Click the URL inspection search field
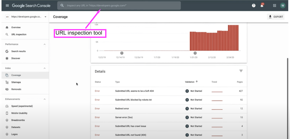Screen dimensions: 290x139 (x=119, y=6)
